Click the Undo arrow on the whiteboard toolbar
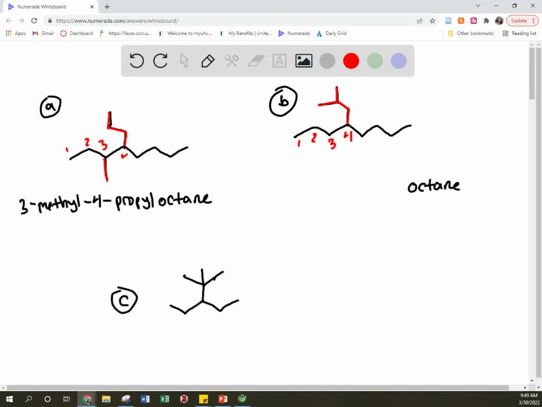The width and height of the screenshot is (542, 407). tap(137, 60)
